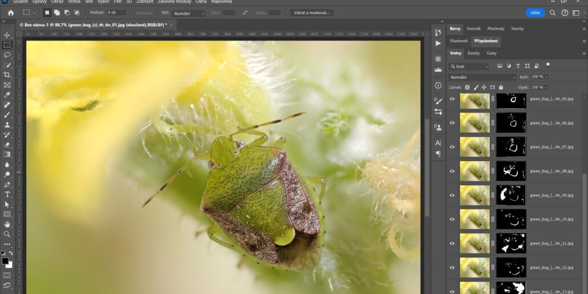Screen dimensions: 588x294
Task: Choose Subtract from selection mode button
Action: (67, 13)
